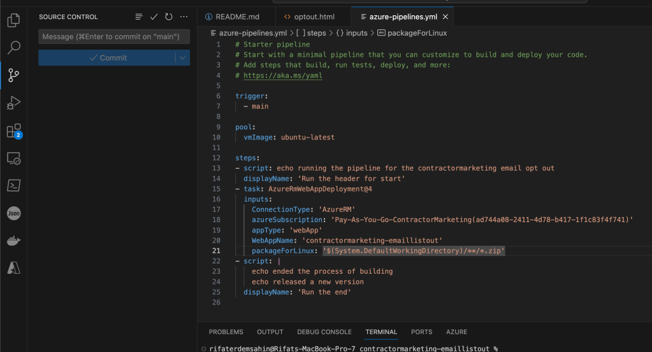The height and width of the screenshot is (352, 652).
Task: Open the terminal-style activity bar icon
Action: click(x=14, y=185)
